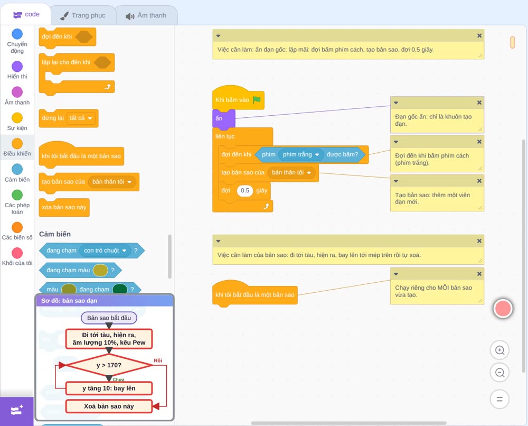
Task: Close the 'Đợi đến khi bấm phím cách' comment
Action: pyautogui.click(x=479, y=142)
